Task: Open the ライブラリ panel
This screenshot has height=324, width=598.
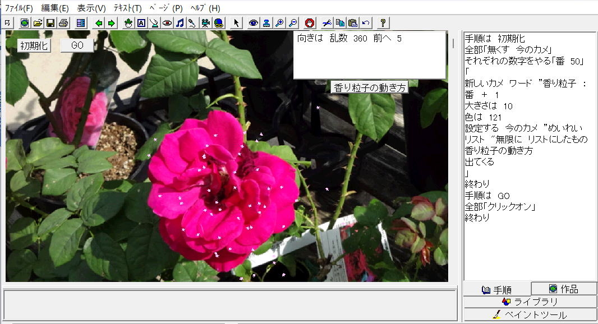Action: pyautogui.click(x=530, y=302)
